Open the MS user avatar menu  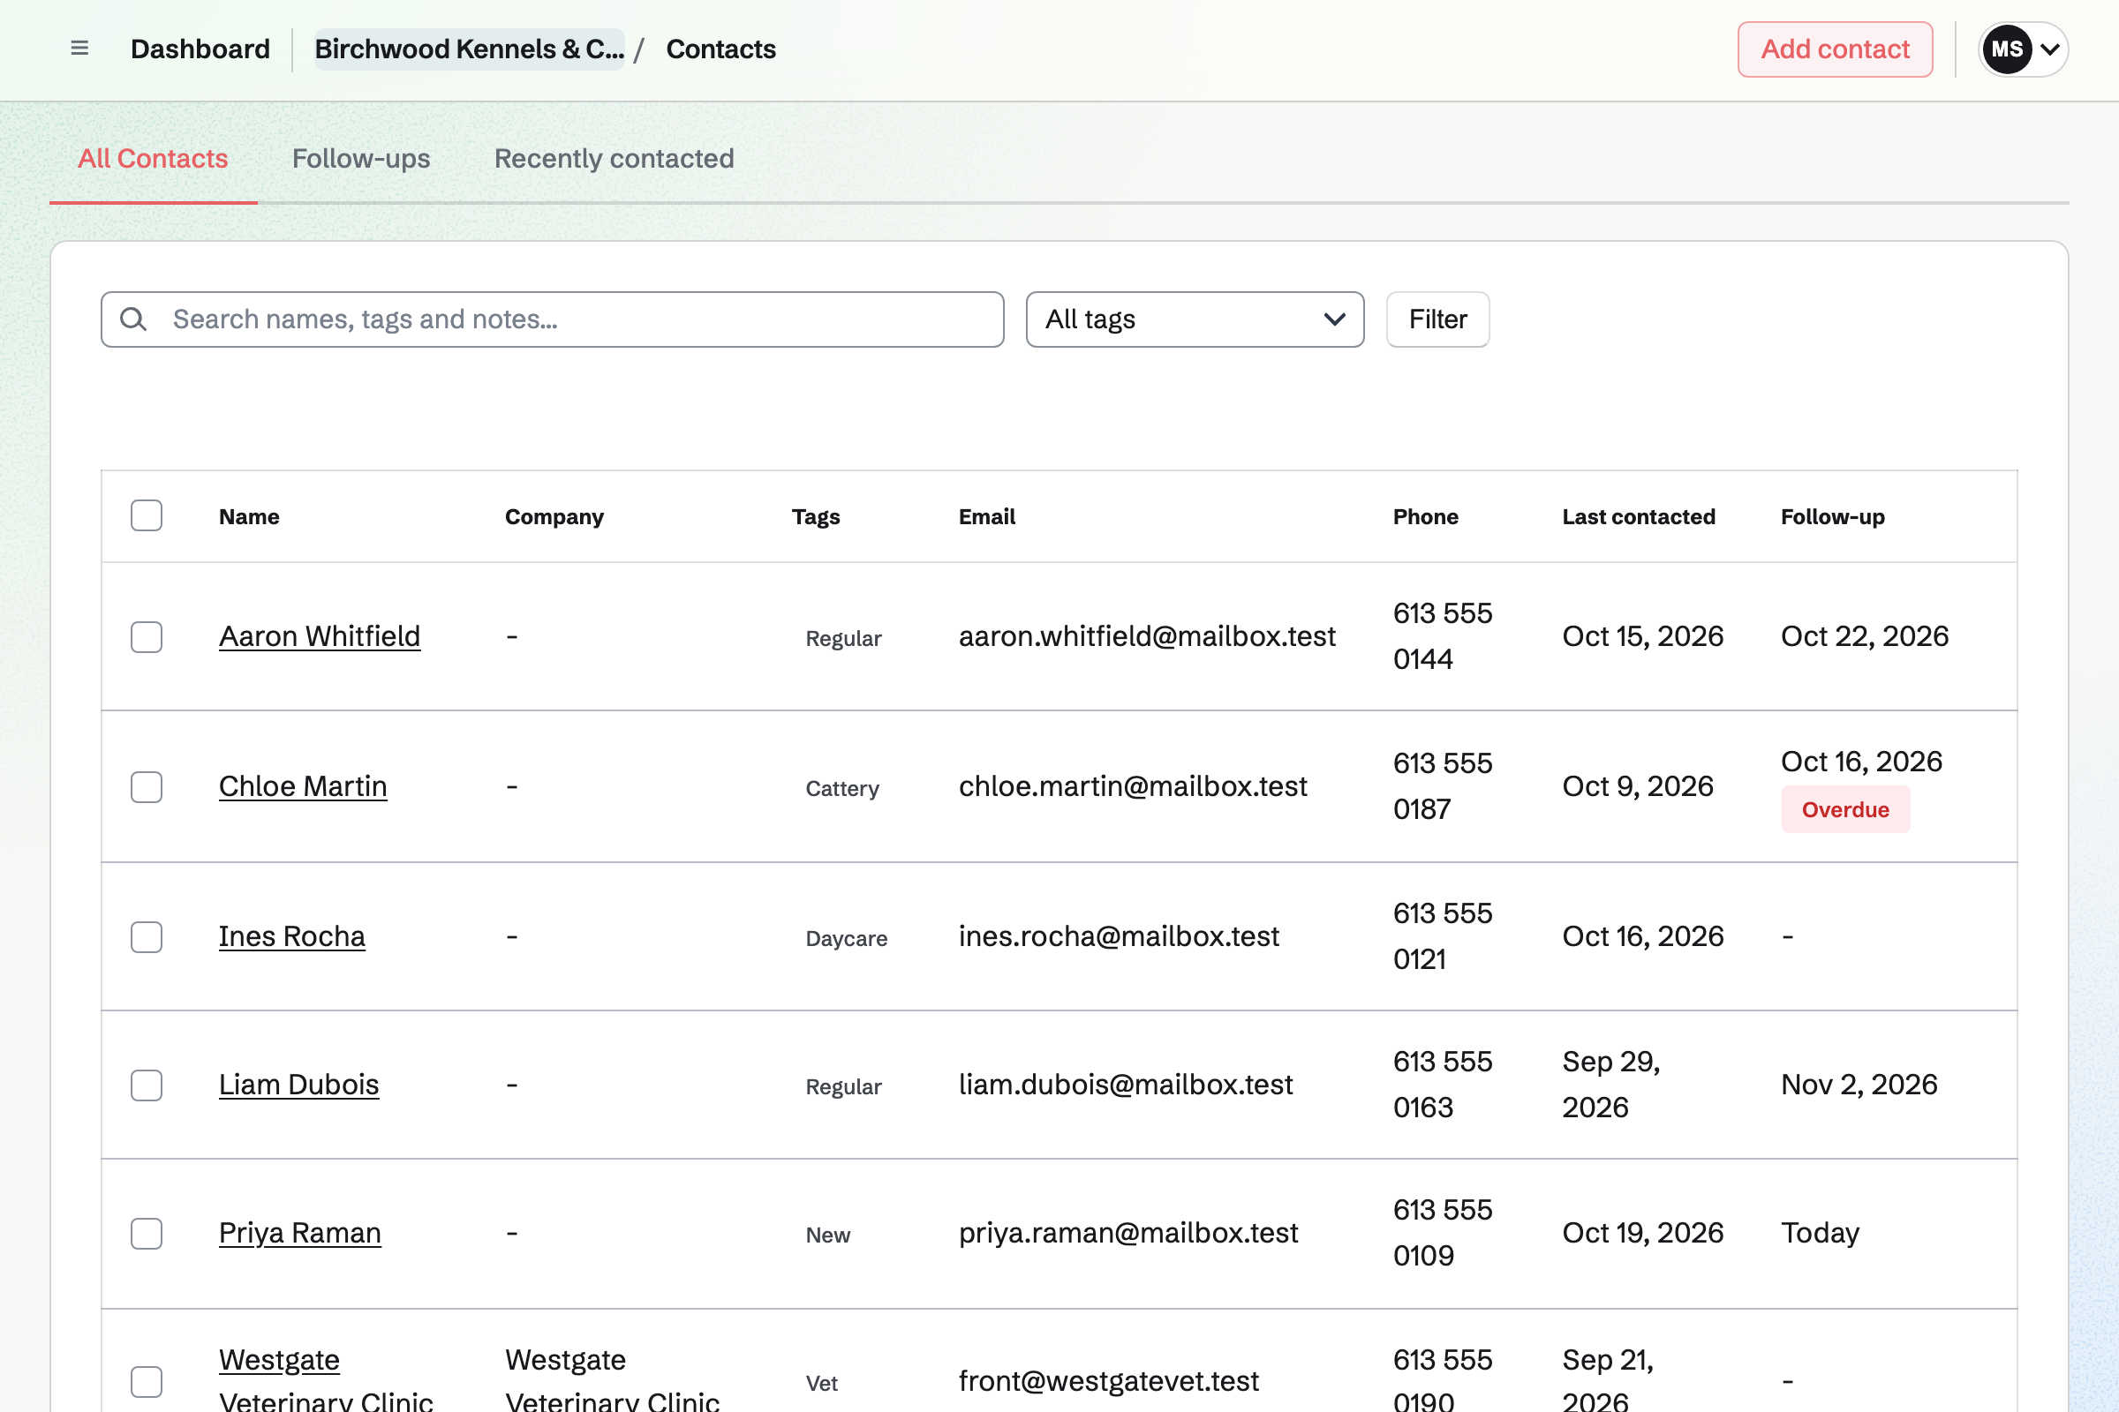(x=2006, y=49)
